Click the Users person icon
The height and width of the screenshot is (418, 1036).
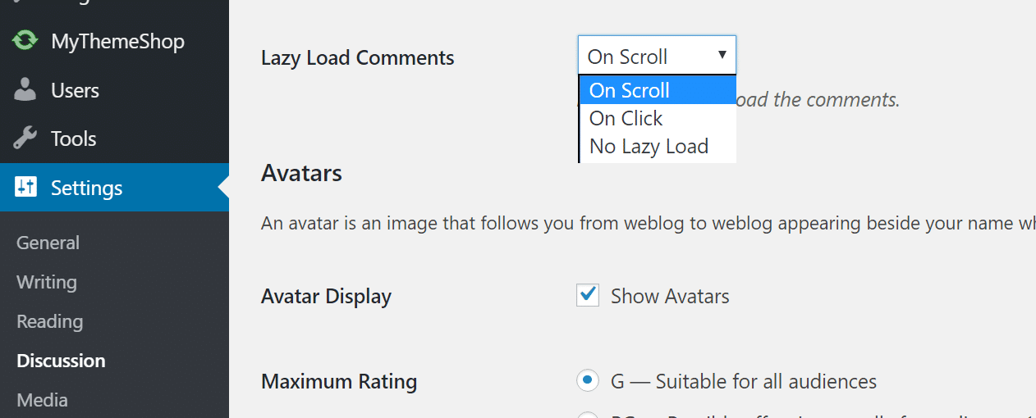tap(25, 90)
